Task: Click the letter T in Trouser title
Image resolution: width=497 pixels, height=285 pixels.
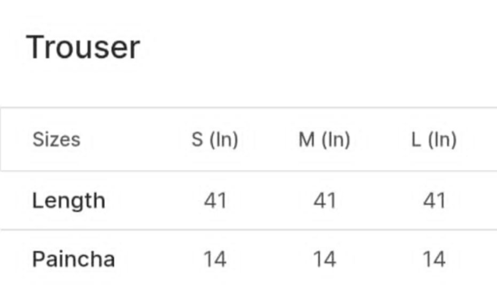Action: (x=36, y=47)
